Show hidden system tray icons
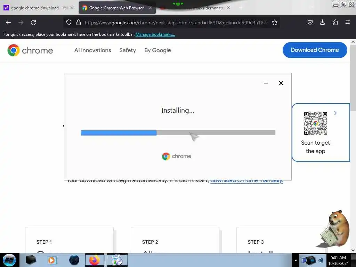The image size is (356, 267). (296, 260)
